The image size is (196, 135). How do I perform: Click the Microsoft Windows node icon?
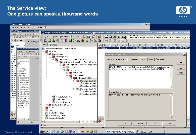(x=53, y=97)
